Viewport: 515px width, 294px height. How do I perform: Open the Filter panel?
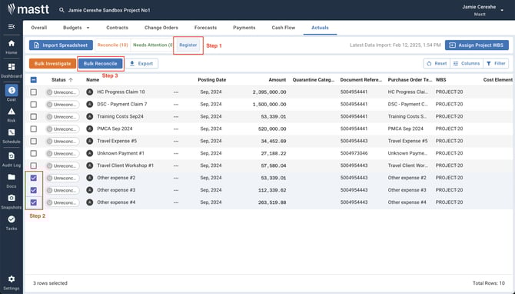point(496,63)
